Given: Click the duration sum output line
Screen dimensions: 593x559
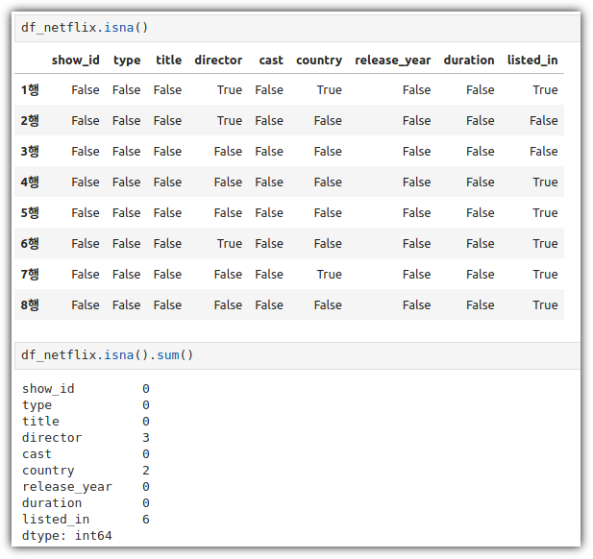Looking at the screenshot, I should pyautogui.click(x=86, y=503).
